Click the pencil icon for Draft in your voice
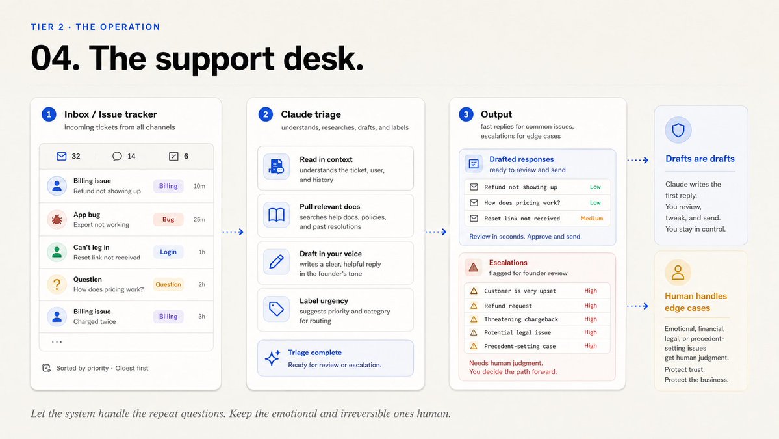779x439 pixels. (x=276, y=262)
